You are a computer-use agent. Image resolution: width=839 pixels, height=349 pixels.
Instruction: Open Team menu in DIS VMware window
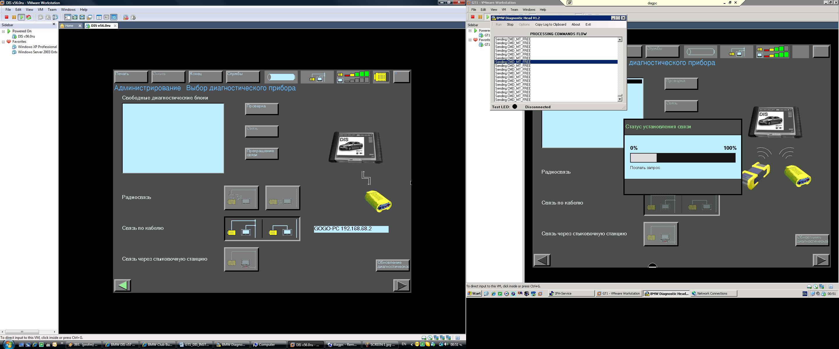[x=52, y=9]
